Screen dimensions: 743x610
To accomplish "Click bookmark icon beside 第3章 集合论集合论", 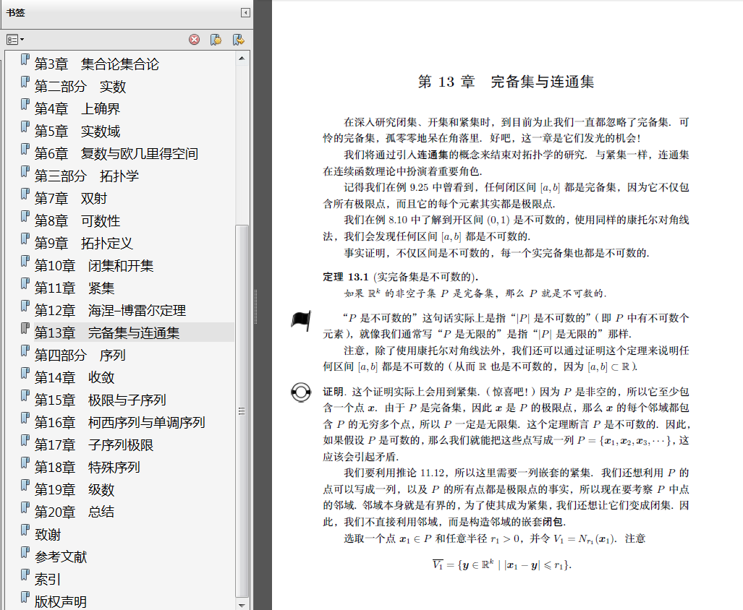I will click(25, 60).
